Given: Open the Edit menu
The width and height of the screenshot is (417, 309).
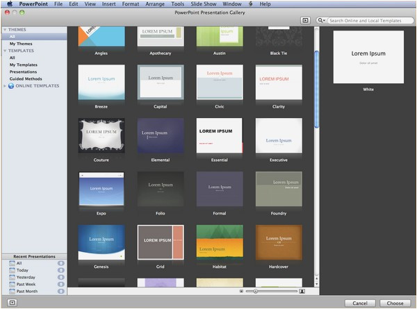Looking at the screenshot, I should [74, 3].
